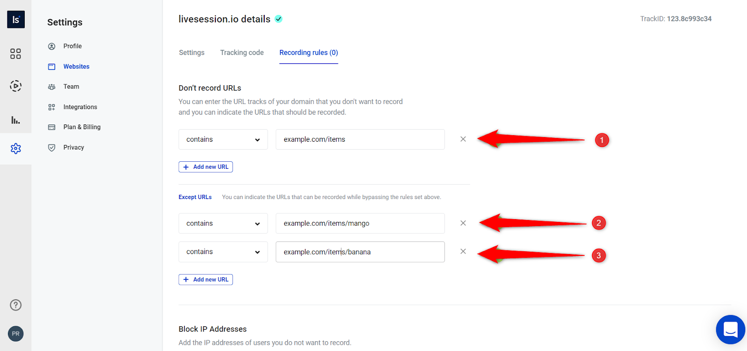Switch to the Settings tab
Screen dimensions: 747x351
191,53
